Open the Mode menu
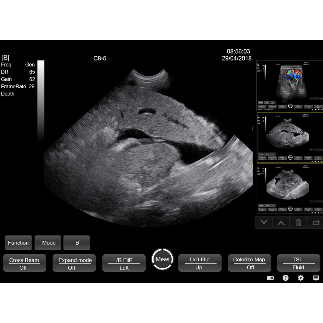 (48, 243)
